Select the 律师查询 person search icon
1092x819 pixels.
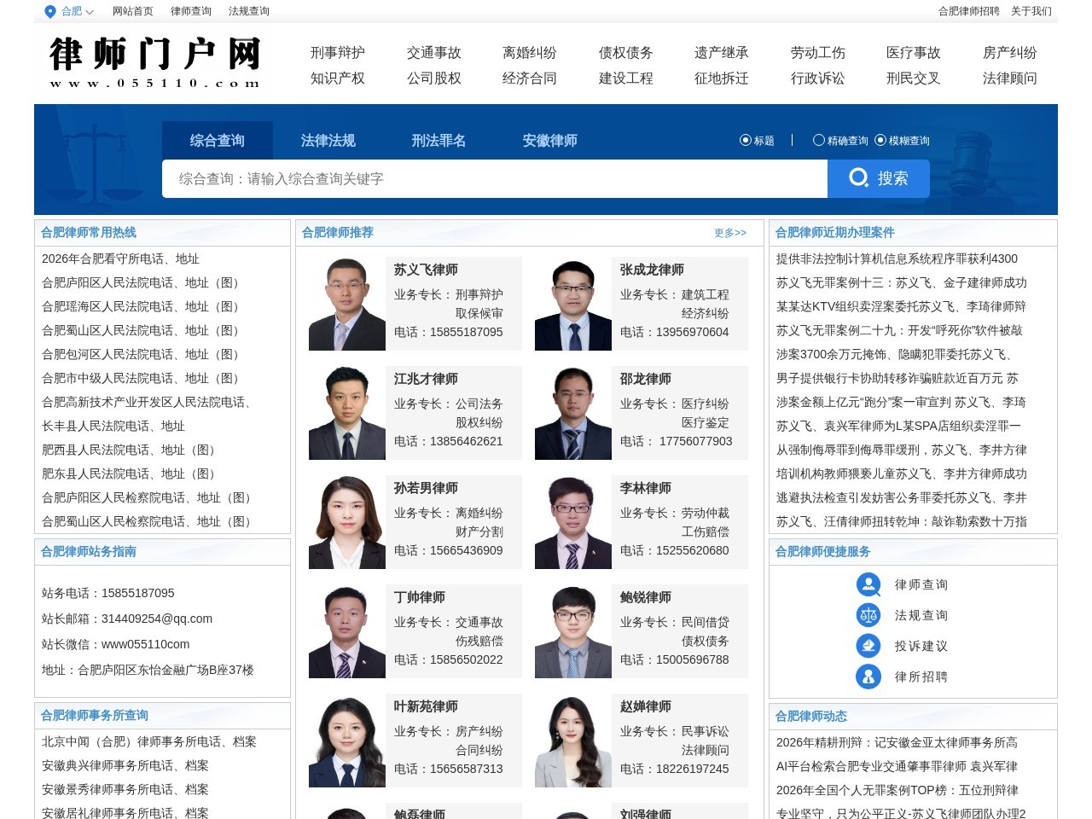(x=868, y=584)
